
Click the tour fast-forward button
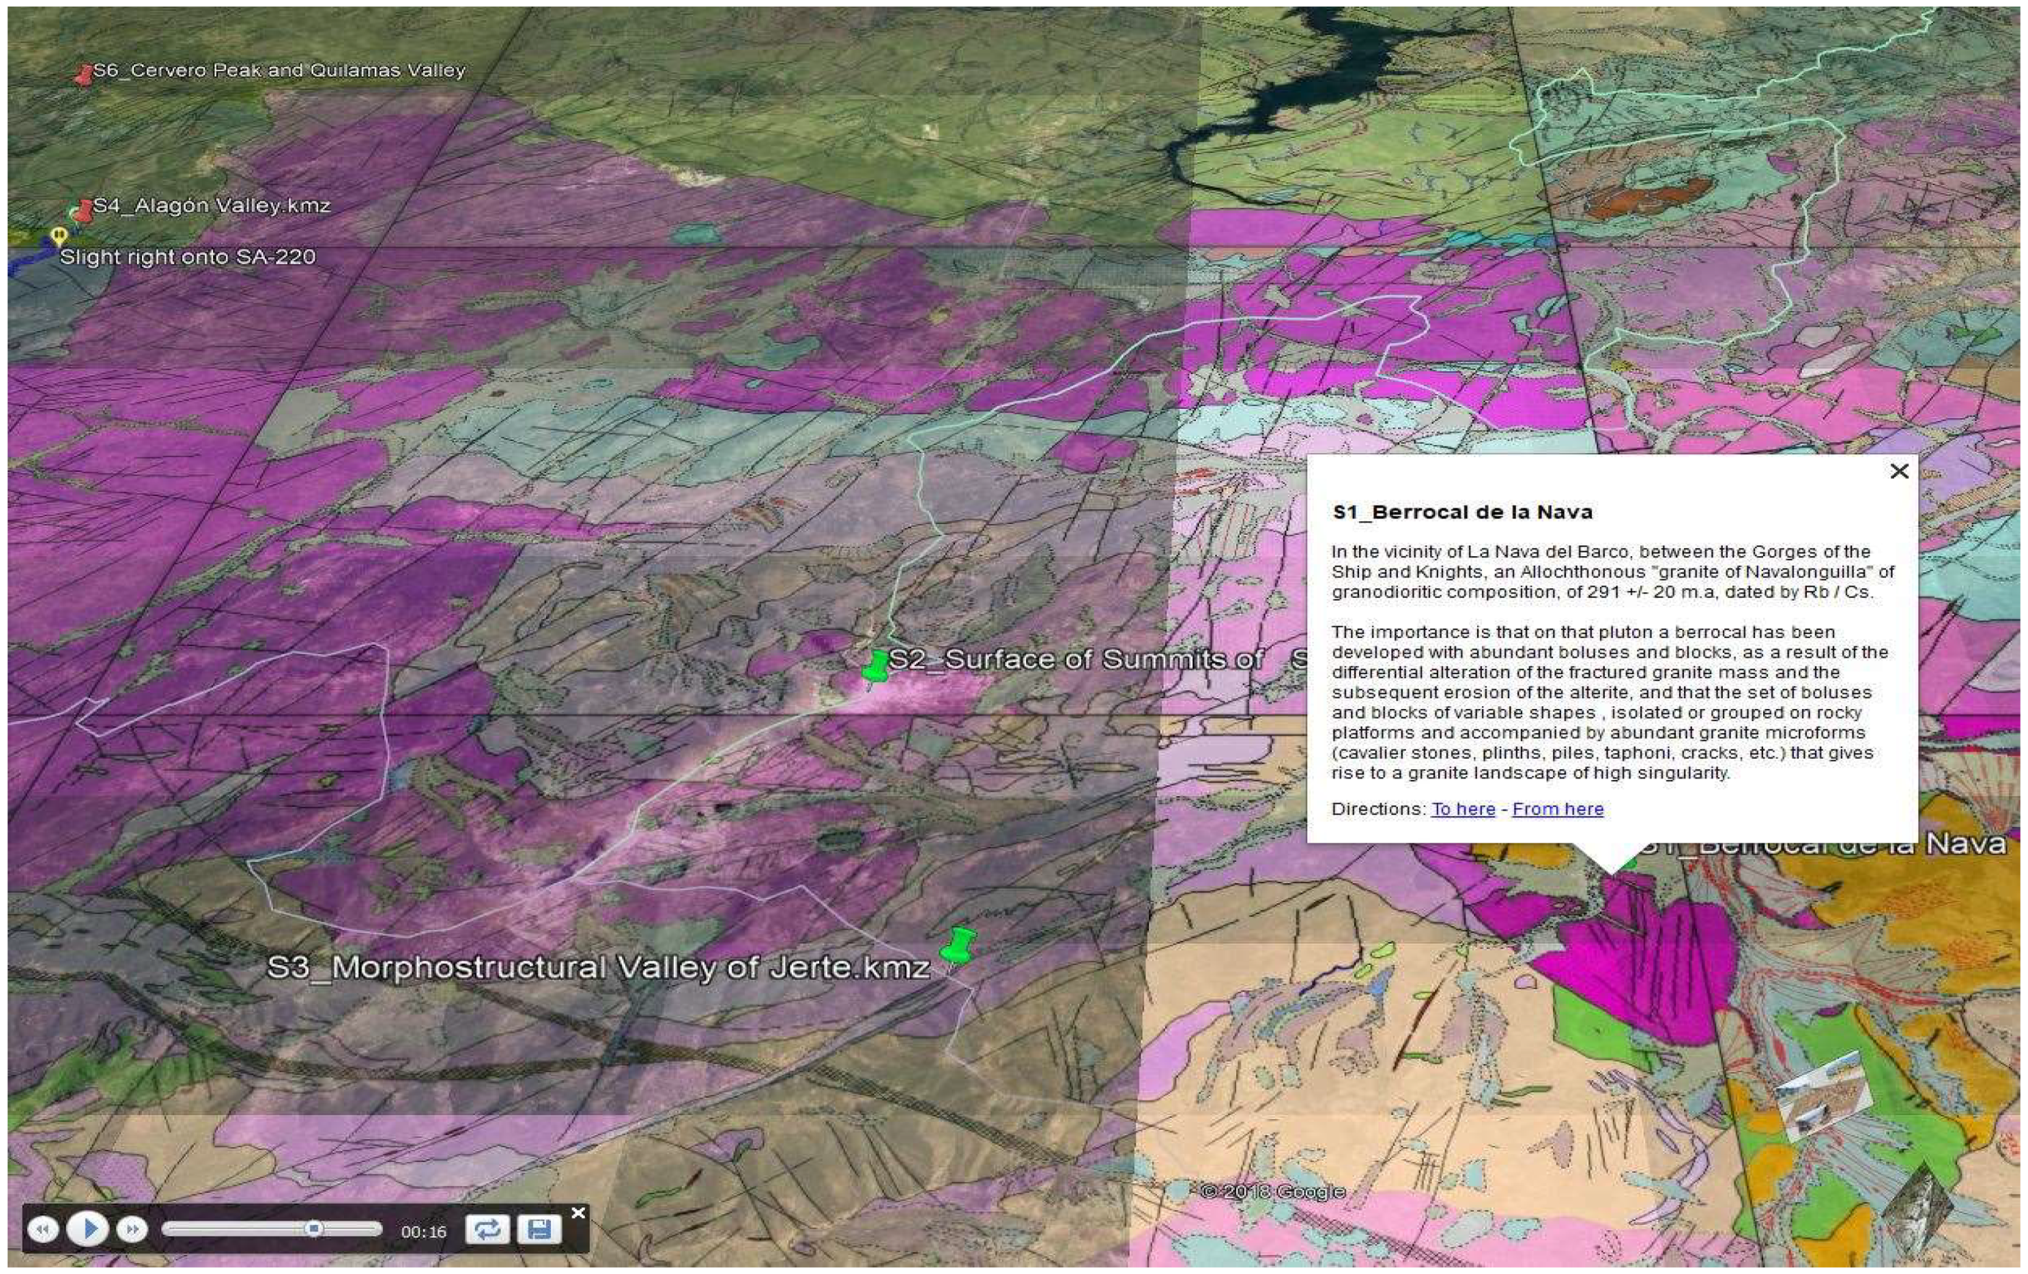(131, 1230)
